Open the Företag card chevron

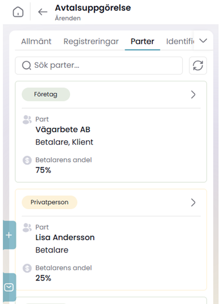click(193, 95)
